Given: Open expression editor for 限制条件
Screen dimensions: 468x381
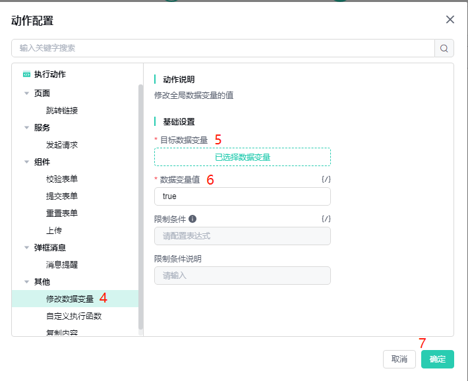Looking at the screenshot, I should (326, 219).
